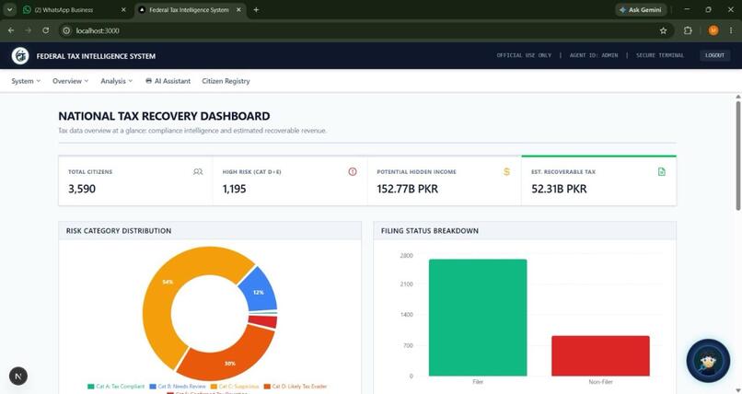Toggle Cat C: Suspicious legend swatch
Screen dimensions: 742x394
214,387
